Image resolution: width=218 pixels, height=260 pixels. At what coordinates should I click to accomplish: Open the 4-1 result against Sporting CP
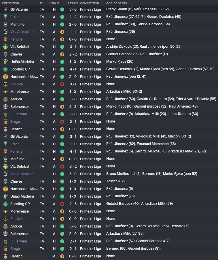pyautogui.click(x=73, y=69)
